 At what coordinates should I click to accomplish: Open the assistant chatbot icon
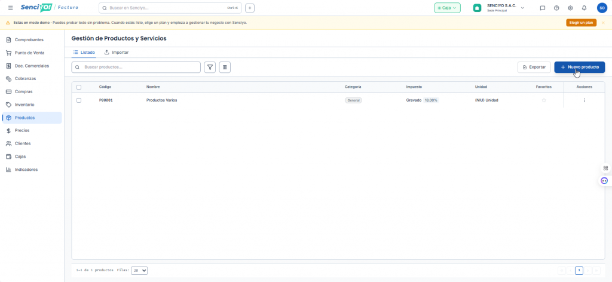(x=605, y=180)
